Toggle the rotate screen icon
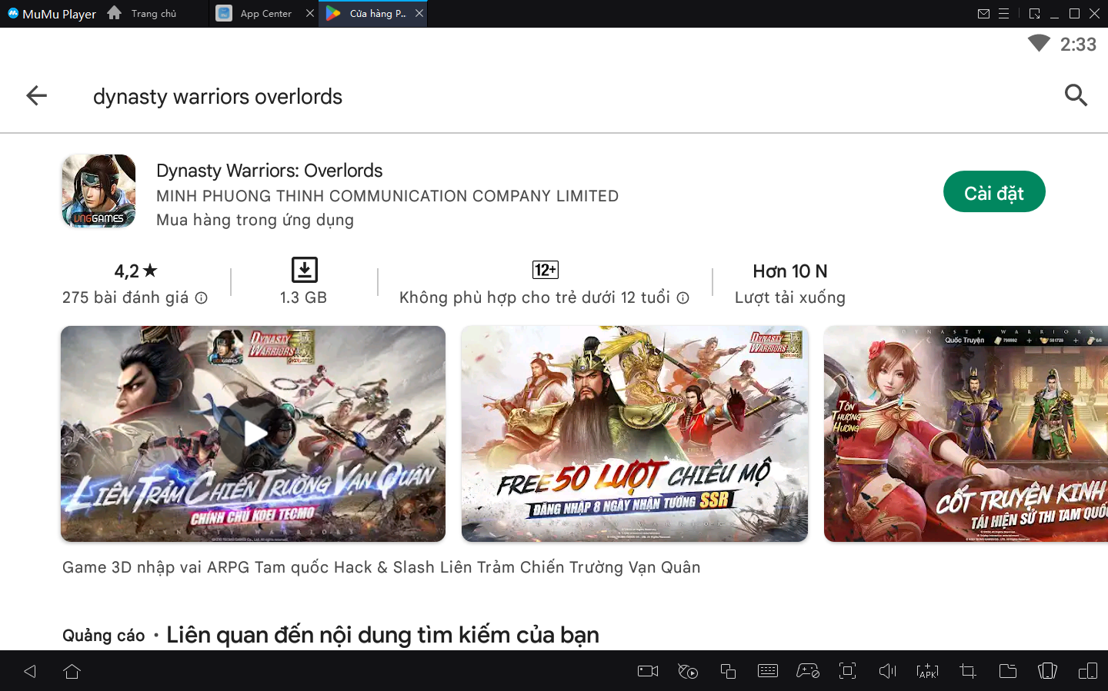Screen dimensions: 1108x691 click(1047, 671)
